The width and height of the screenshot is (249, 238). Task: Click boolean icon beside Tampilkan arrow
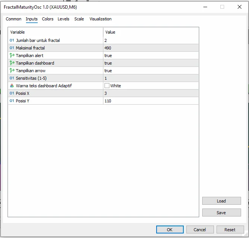pyautogui.click(x=12, y=71)
